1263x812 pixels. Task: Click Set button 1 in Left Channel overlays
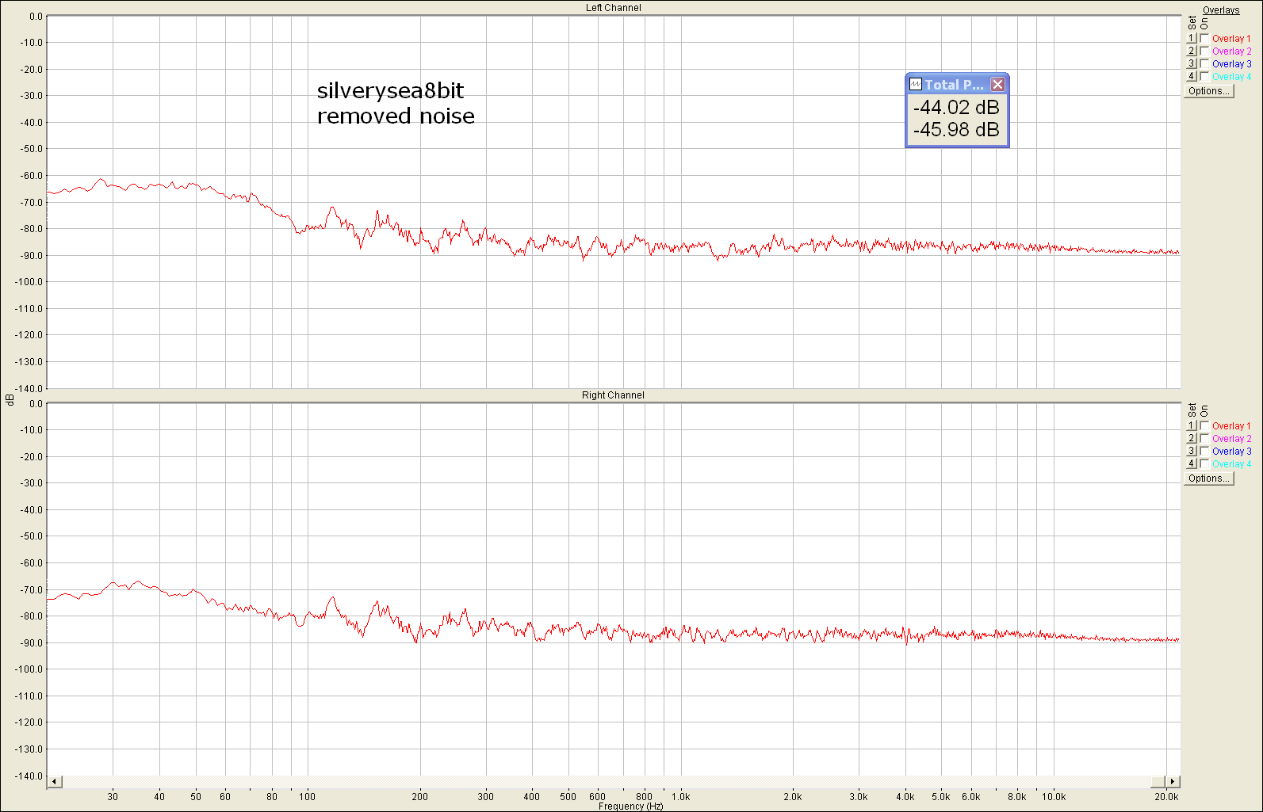coord(1191,38)
